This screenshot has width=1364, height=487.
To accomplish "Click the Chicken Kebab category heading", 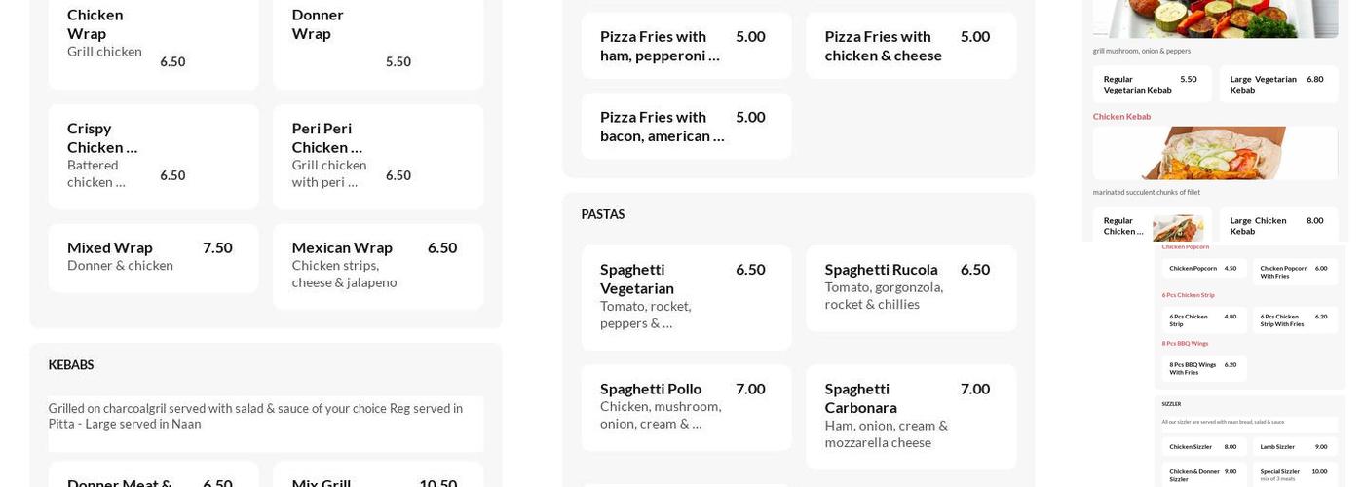I will [1121, 117].
